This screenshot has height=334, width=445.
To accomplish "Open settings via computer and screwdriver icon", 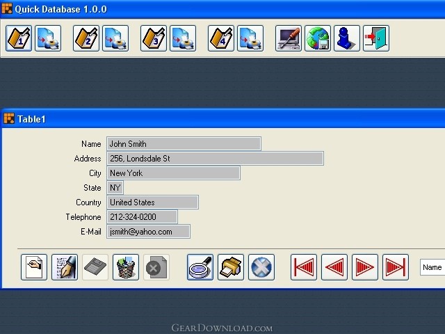I will [289, 38].
